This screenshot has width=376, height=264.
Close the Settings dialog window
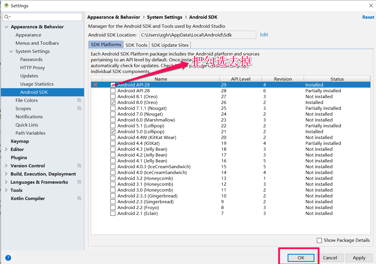370,6
